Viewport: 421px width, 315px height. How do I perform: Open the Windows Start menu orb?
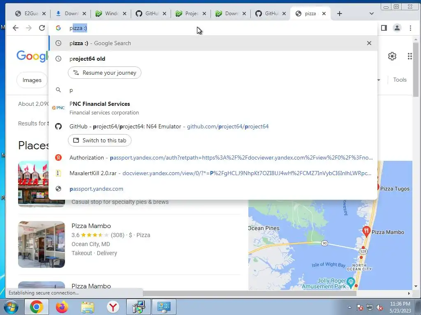pyautogui.click(x=11, y=307)
